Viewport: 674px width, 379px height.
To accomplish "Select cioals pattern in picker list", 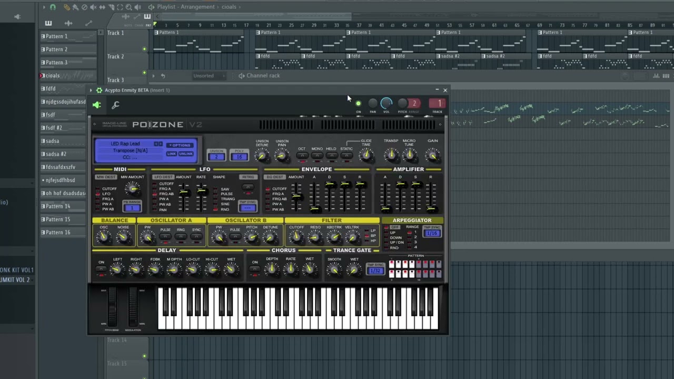I will click(68, 76).
